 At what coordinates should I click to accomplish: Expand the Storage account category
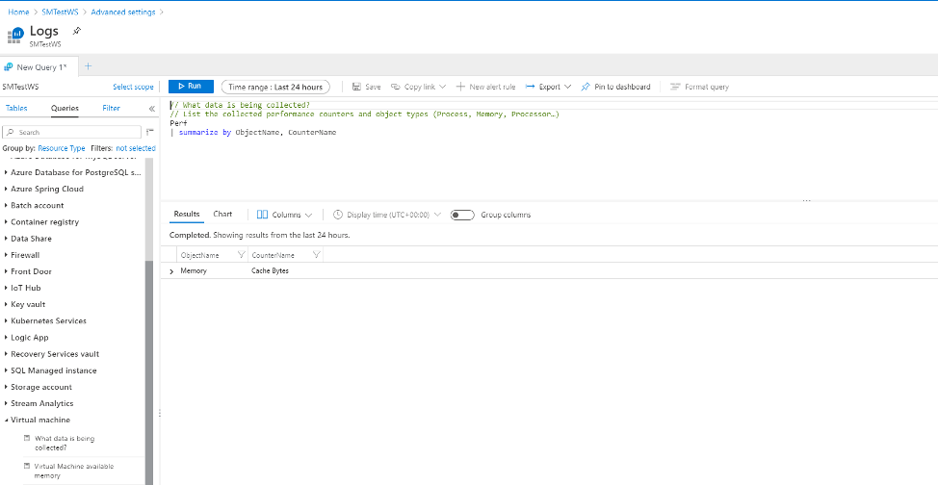tap(6, 387)
